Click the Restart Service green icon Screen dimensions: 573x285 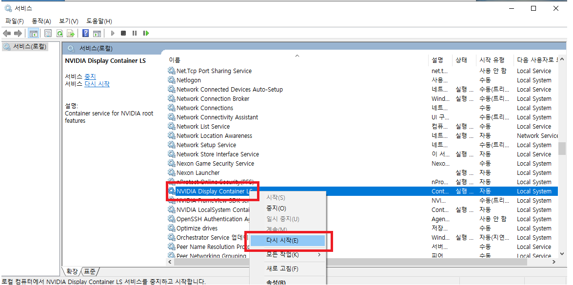point(146,33)
